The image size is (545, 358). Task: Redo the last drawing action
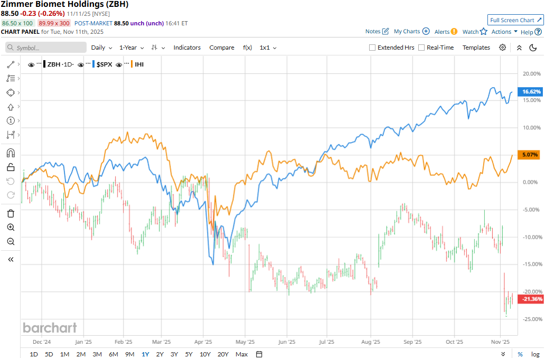(11, 195)
